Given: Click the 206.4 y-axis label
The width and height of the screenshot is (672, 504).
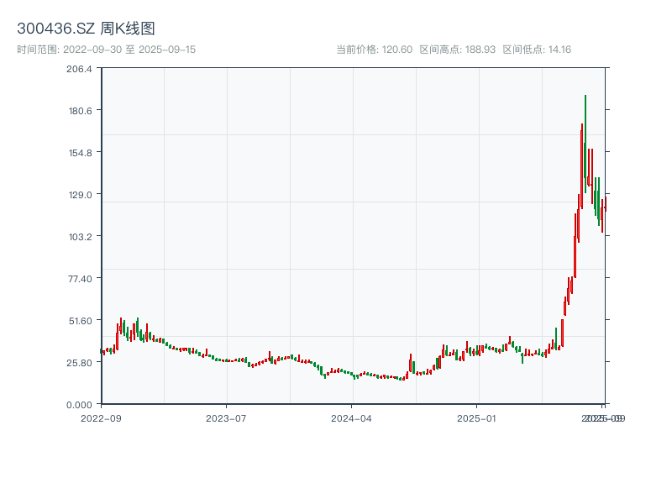Looking at the screenshot, I should click(x=79, y=69).
